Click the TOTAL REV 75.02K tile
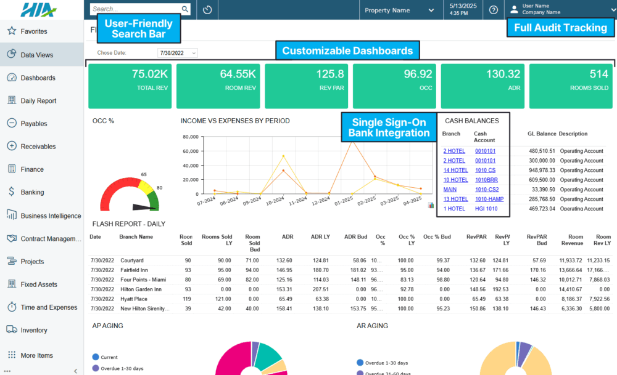Image resolution: width=617 pixels, height=375 pixels. pos(130,86)
